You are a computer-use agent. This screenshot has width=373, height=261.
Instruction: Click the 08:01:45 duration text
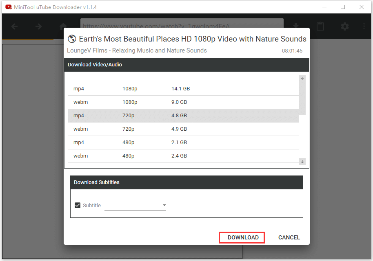(x=292, y=51)
